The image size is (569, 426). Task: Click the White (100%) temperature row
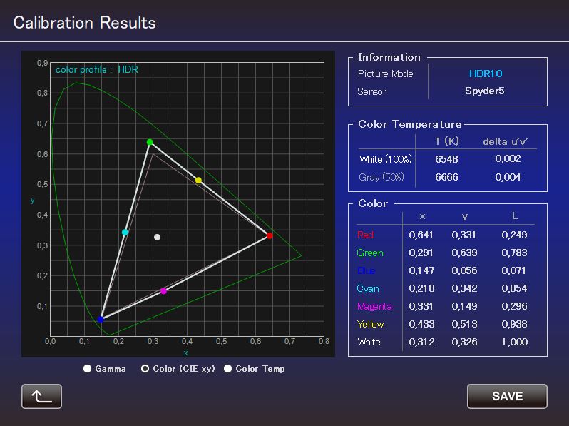click(x=446, y=158)
